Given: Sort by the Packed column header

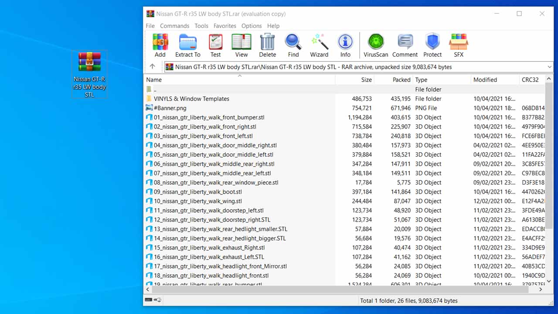Looking at the screenshot, I should pyautogui.click(x=393, y=79).
